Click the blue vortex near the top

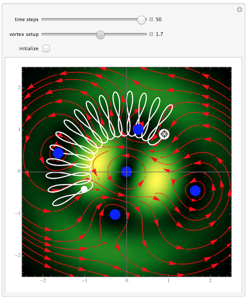click(138, 129)
